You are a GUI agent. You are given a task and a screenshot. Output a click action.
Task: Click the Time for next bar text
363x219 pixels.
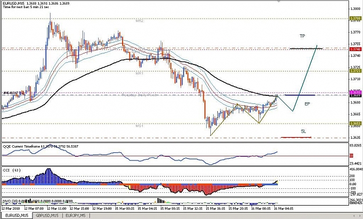tap(26, 7)
